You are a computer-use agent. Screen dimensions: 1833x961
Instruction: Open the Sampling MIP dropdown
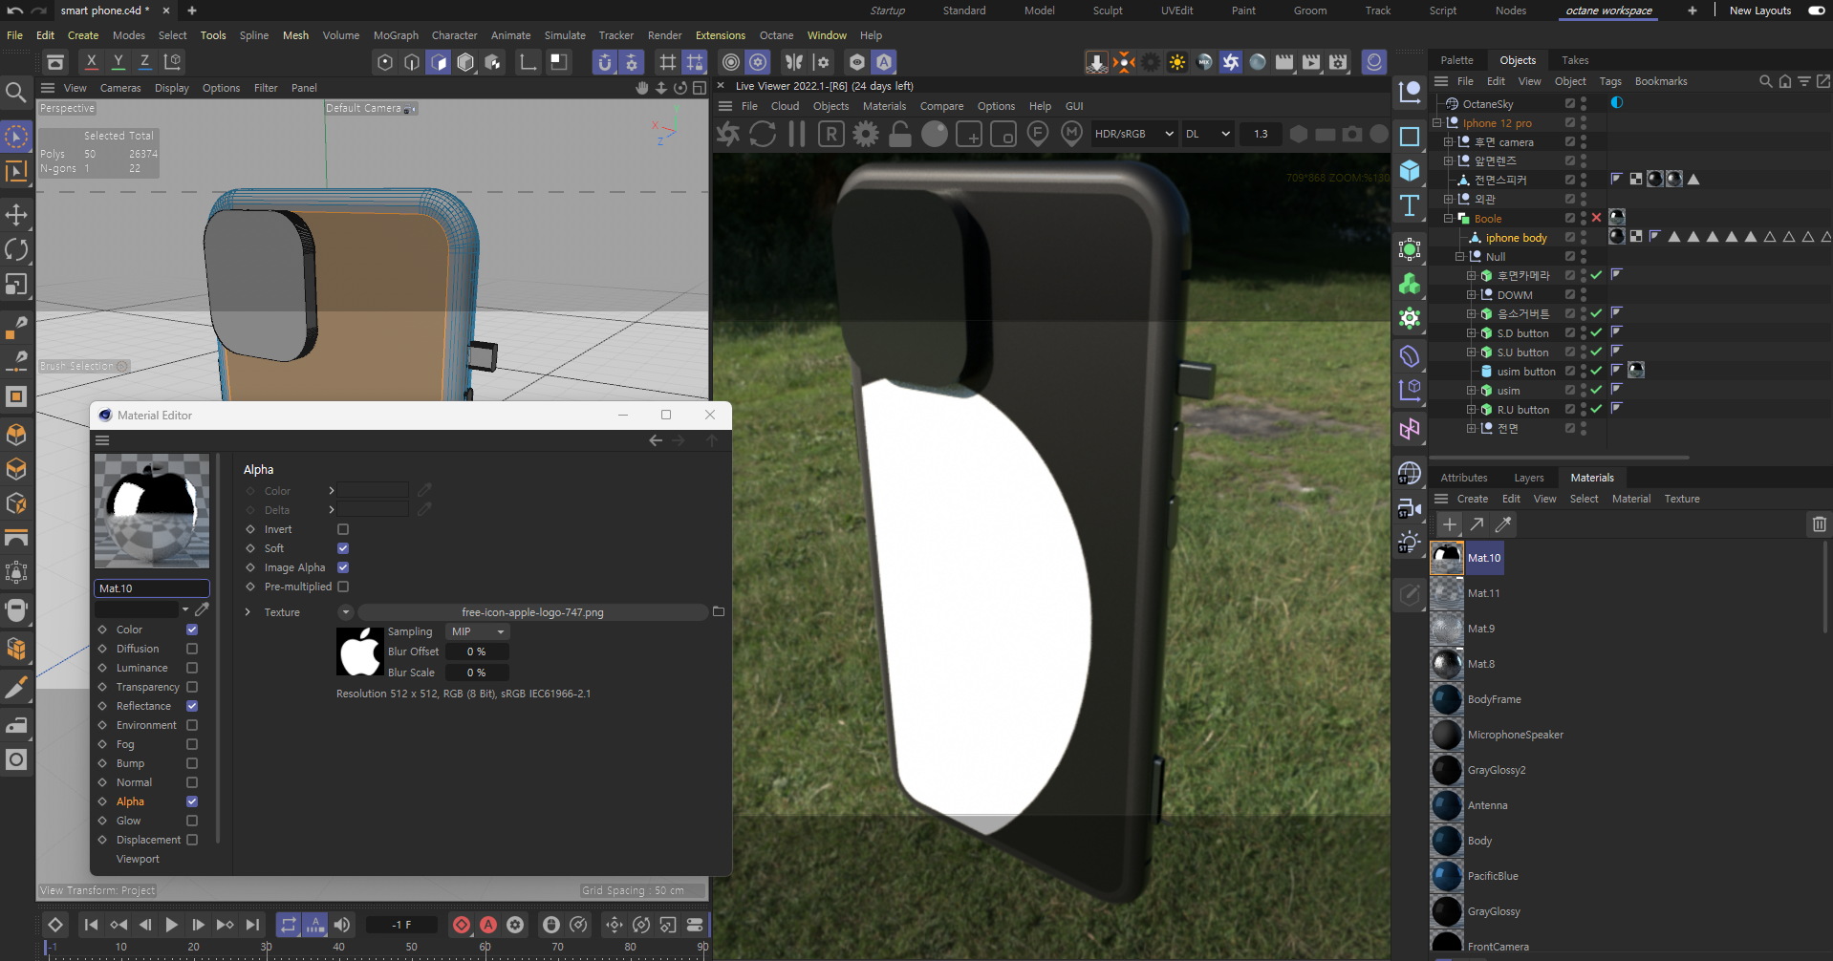(x=477, y=631)
